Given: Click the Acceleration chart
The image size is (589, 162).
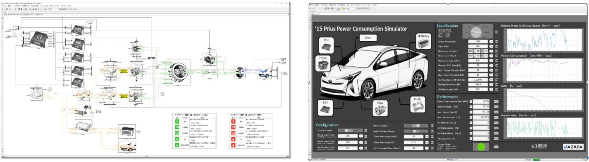Looking at the screenshot, I should pyautogui.click(x=543, y=129).
